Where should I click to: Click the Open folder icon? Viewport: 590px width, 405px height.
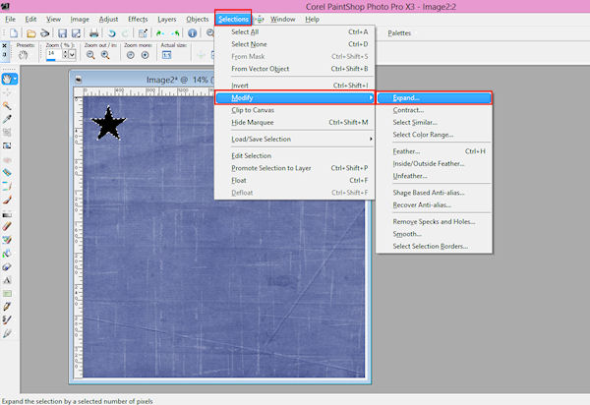pos(31,33)
